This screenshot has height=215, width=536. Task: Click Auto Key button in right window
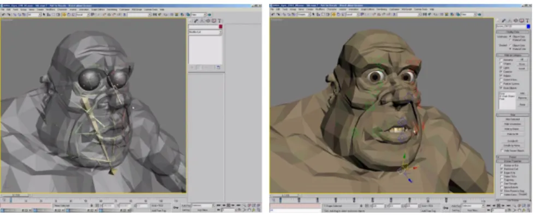point(456,206)
